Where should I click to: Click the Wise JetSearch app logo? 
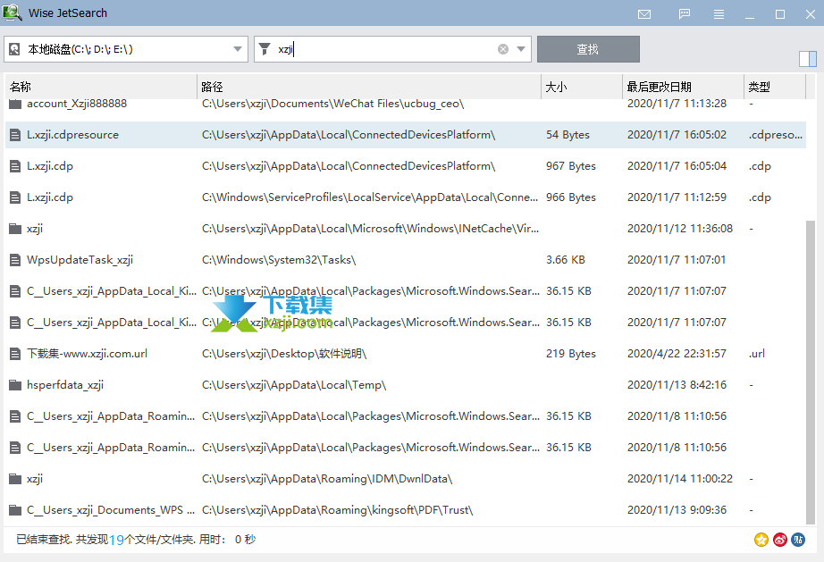[12, 13]
